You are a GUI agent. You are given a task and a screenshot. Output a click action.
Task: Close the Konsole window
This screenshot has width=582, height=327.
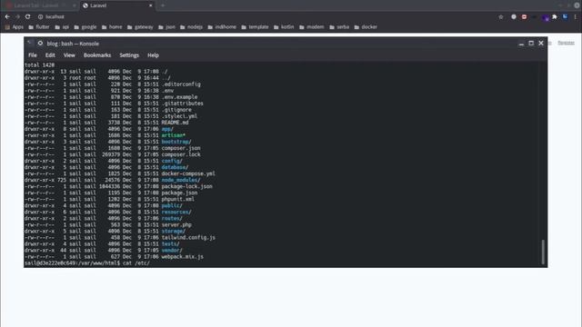[541, 44]
